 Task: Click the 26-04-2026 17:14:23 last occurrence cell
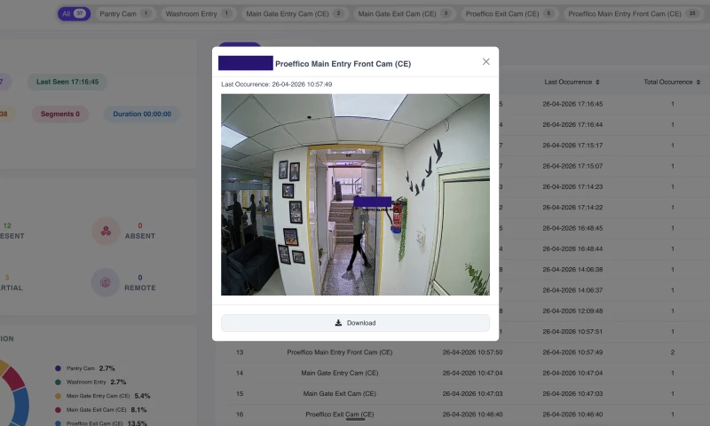pyautogui.click(x=572, y=186)
